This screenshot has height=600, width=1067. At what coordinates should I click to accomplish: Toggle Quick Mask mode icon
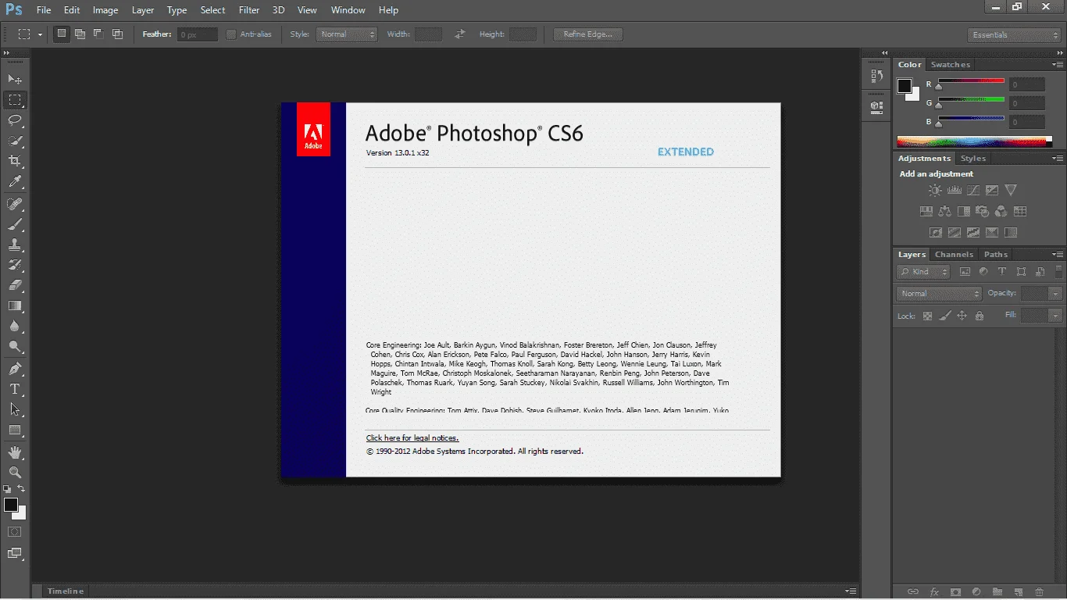15,531
